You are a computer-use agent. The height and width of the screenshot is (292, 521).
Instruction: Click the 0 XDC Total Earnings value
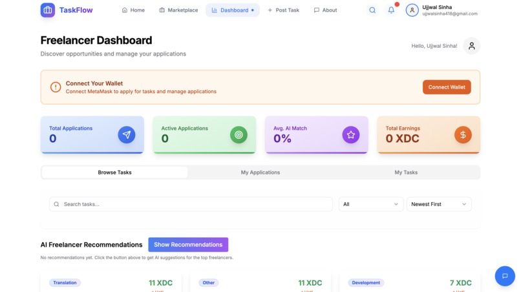click(402, 138)
